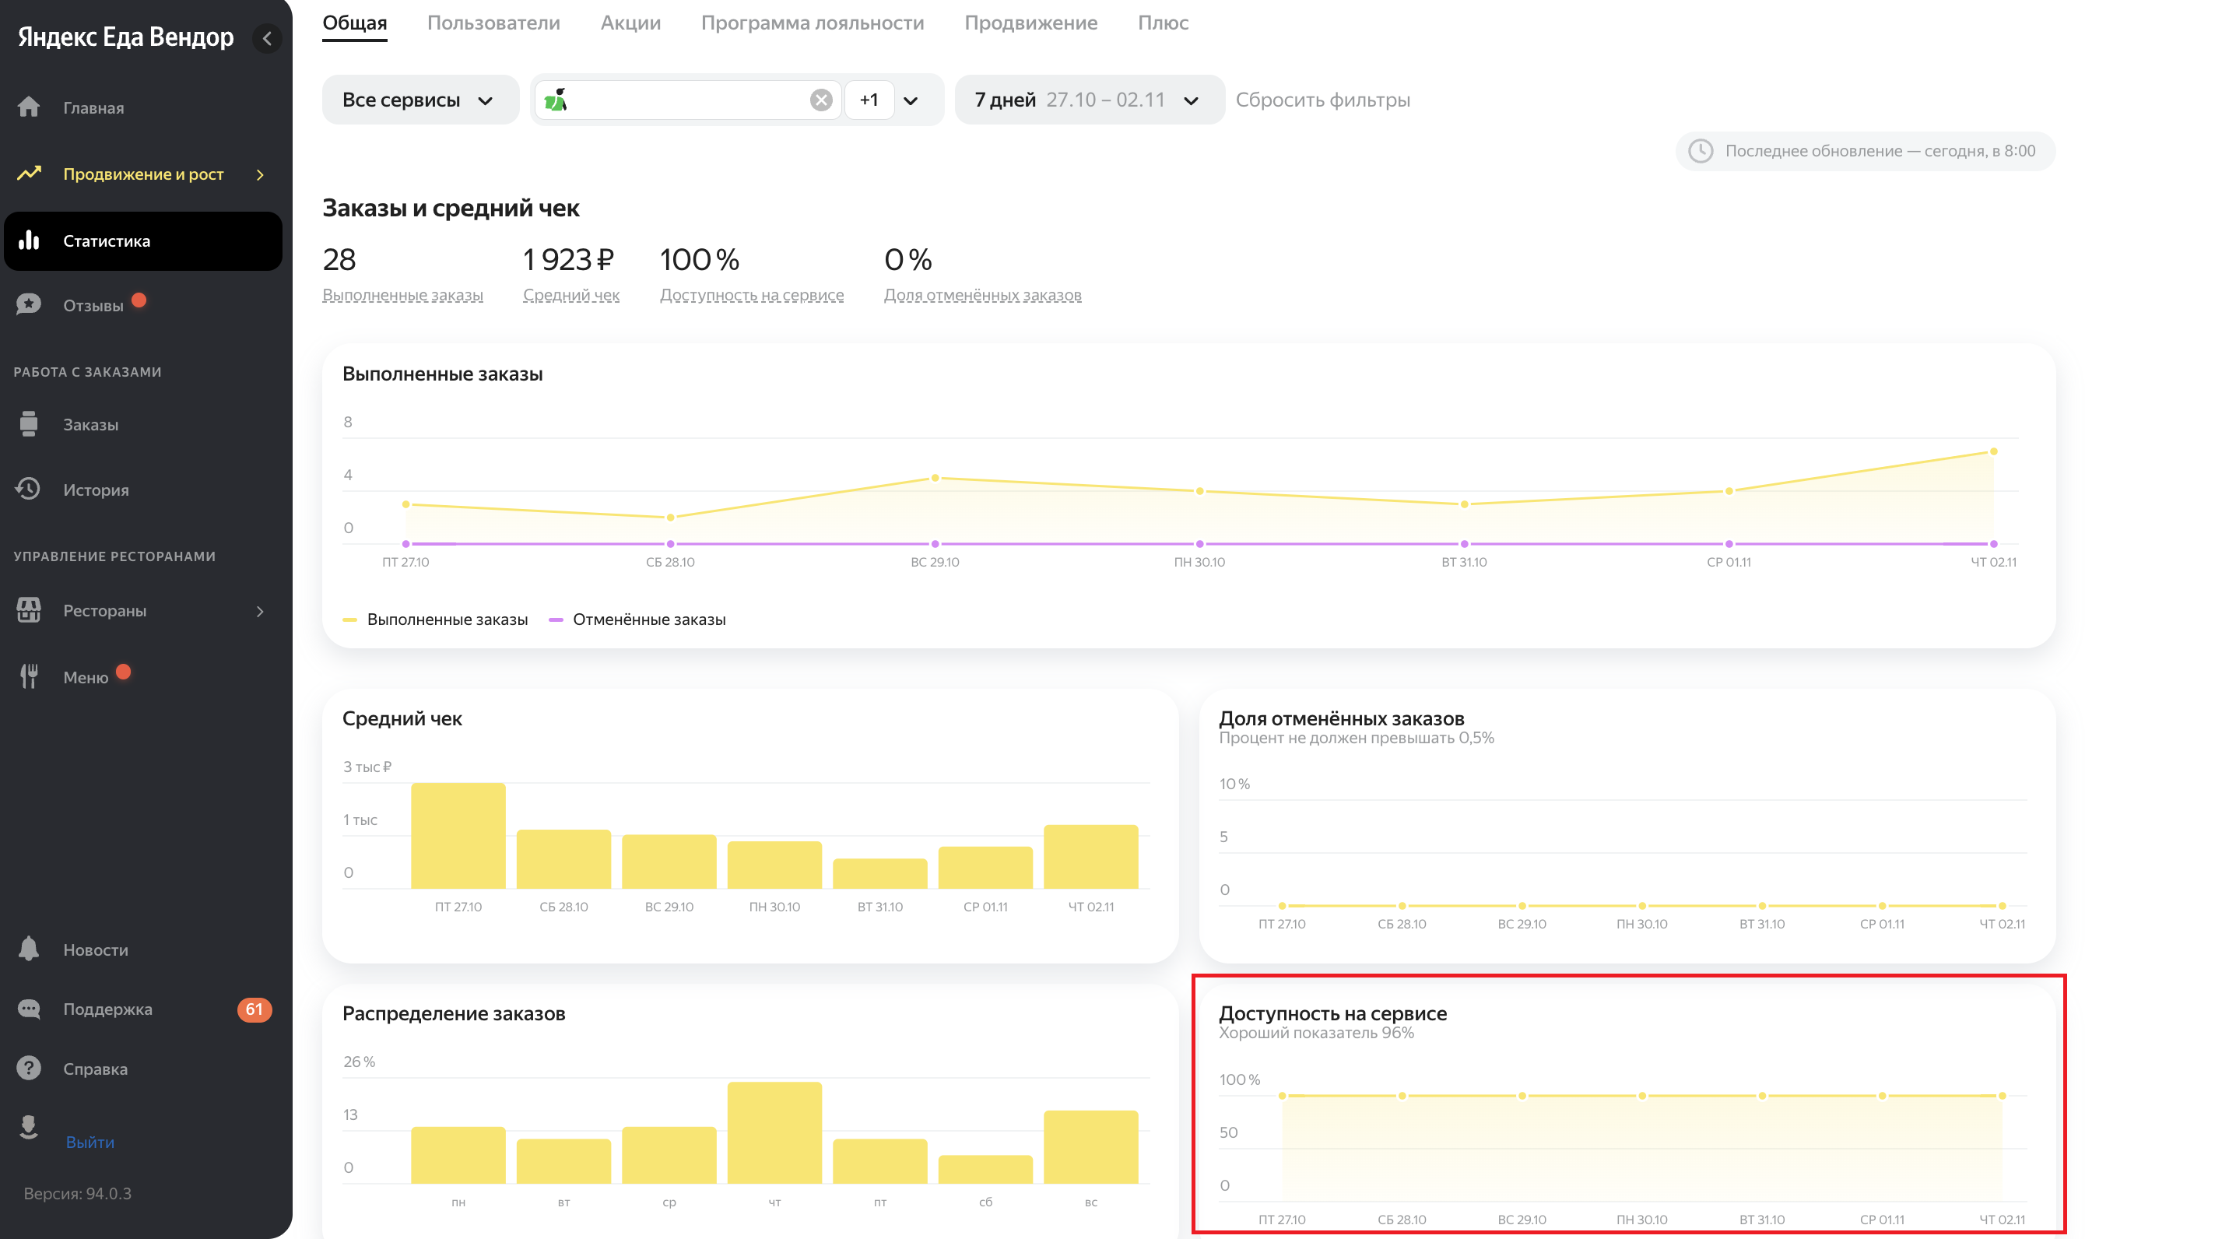Viewport: 2229px width, 1239px height.
Task: Click the Выйти logout link
Action: pyautogui.click(x=90, y=1142)
